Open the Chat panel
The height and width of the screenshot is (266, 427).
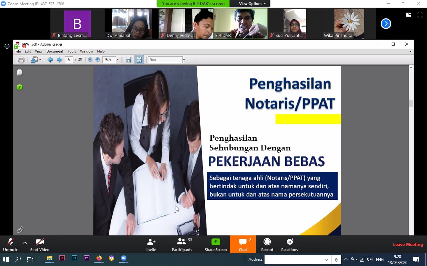243,244
